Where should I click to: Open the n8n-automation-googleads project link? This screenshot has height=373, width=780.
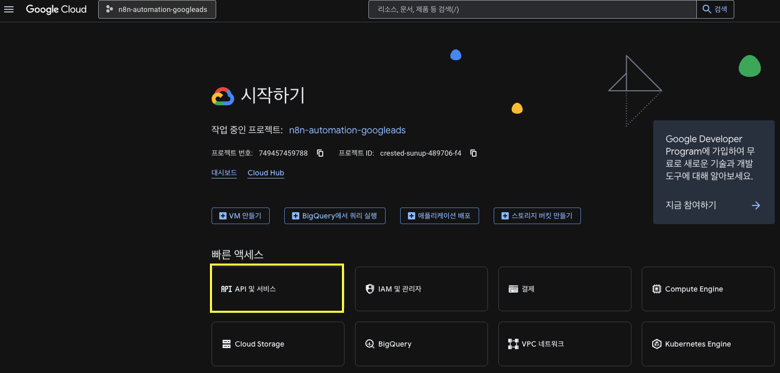tap(347, 130)
